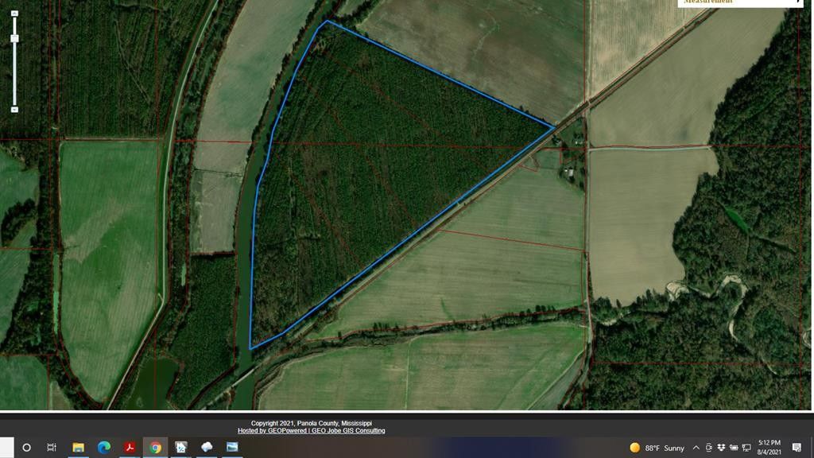Click the 88°F Sunny weather widget

pyautogui.click(x=656, y=447)
